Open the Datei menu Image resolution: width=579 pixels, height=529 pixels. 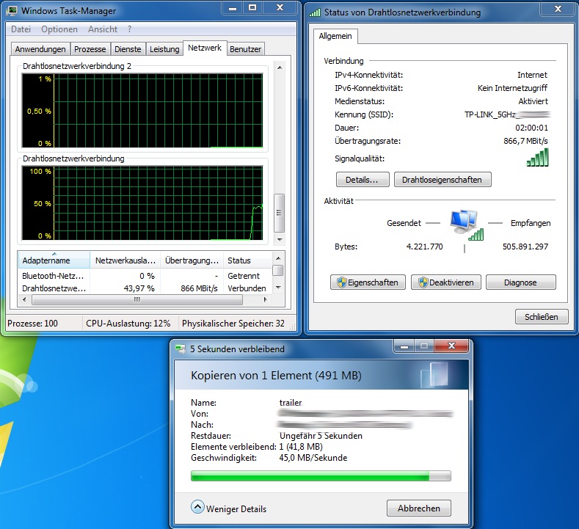coord(21,29)
